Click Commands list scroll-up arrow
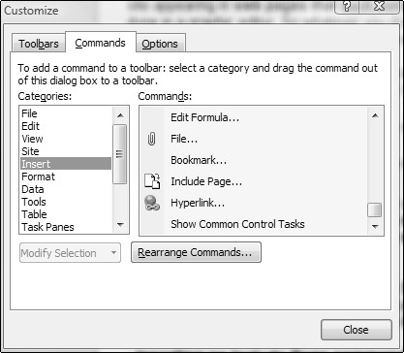Screen dimensions: 404x353 [375, 115]
